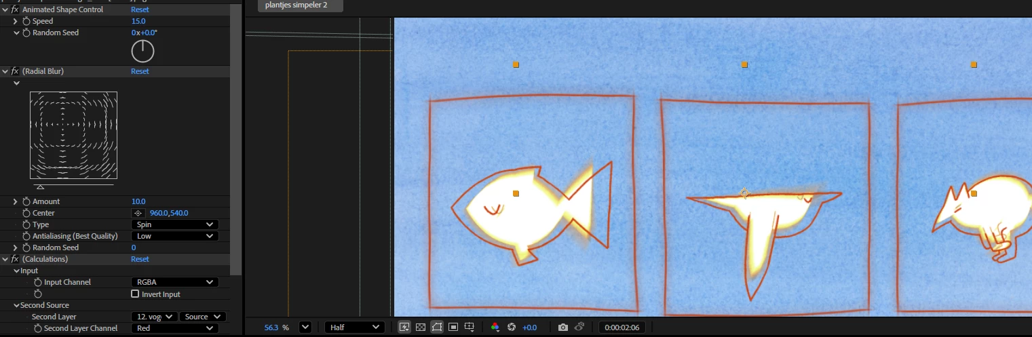The image size is (1032, 337).
Task: Toggle stopwatch for Animated Shape Random Seed
Action: click(x=26, y=33)
